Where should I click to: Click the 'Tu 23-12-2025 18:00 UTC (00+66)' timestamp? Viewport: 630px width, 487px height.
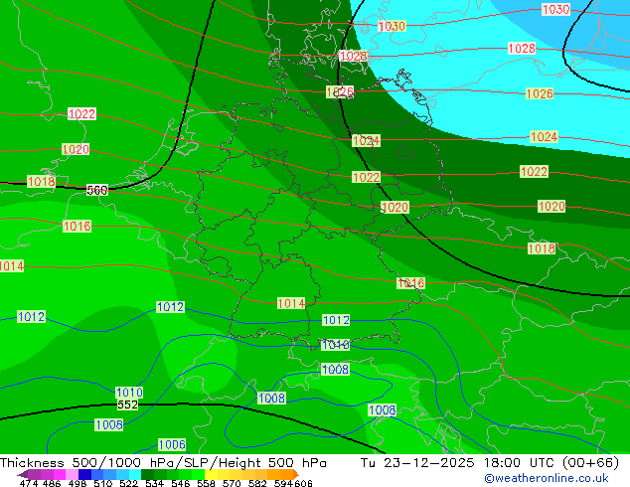[x=490, y=463]
